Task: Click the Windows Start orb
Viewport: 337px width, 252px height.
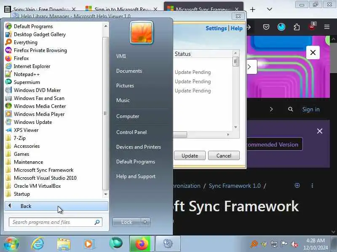Action: point(11,244)
